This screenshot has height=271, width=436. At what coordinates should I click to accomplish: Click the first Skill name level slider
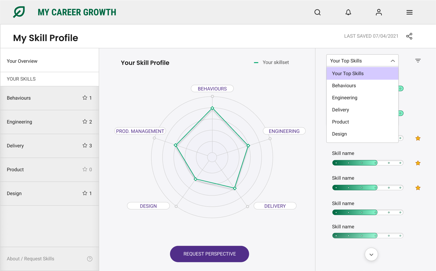click(368, 163)
